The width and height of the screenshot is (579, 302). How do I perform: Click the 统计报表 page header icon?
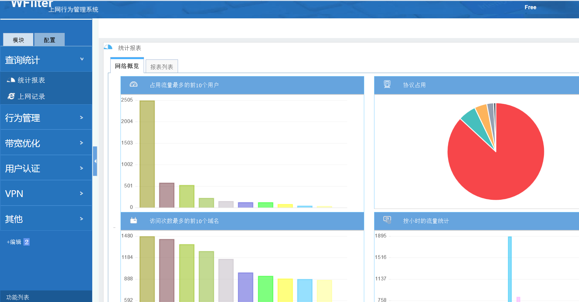108,48
